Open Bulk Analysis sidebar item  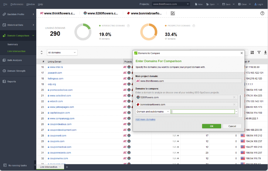18,60
